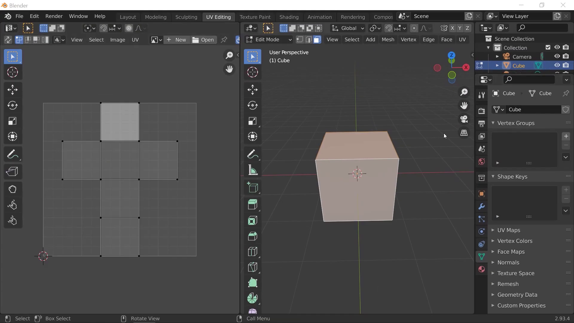Toggle camera view in the viewport
The height and width of the screenshot is (323, 574).
464,119
